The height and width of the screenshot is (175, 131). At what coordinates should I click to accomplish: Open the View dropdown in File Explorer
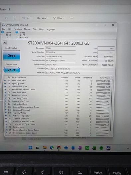(43, 18)
